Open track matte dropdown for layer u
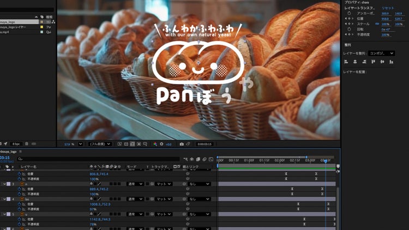 (x=164, y=214)
